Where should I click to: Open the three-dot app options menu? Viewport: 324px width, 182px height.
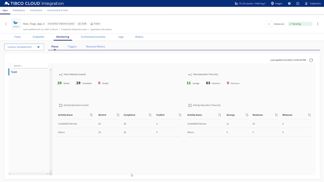point(318,24)
